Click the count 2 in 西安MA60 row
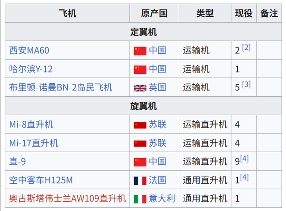The height and width of the screenshot is (211, 286). pos(237,51)
